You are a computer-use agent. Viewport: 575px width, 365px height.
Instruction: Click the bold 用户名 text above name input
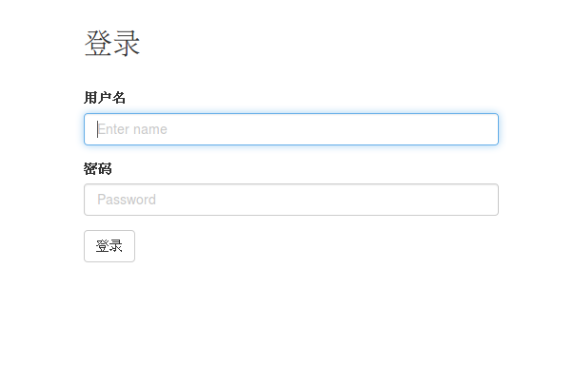(105, 98)
